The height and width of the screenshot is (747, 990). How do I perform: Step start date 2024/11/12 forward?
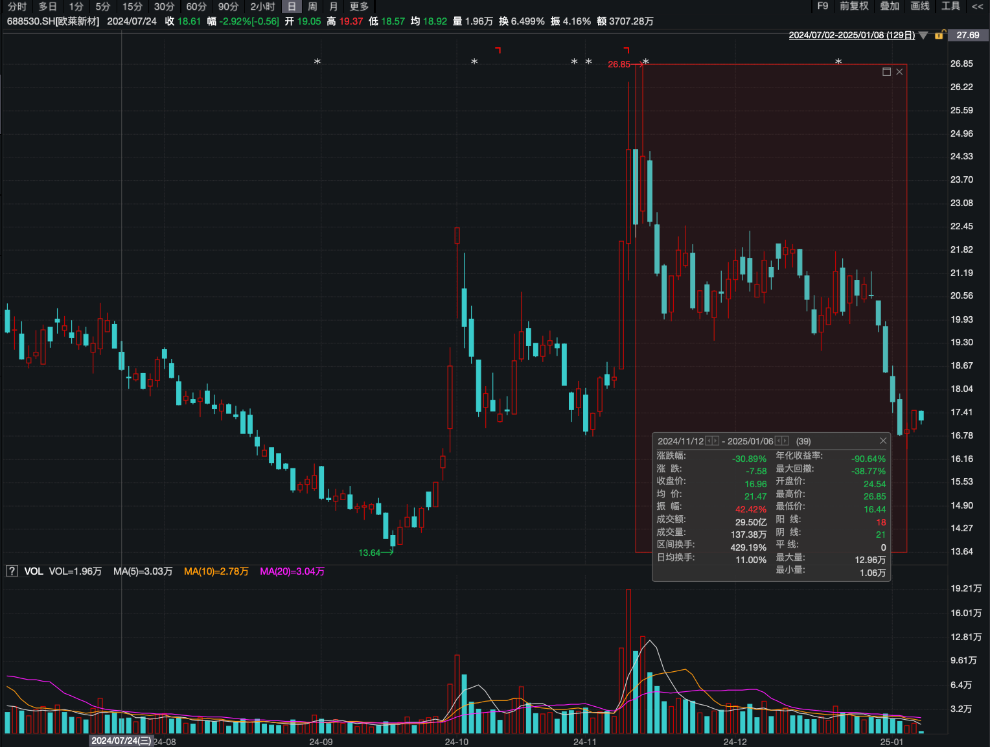click(715, 441)
